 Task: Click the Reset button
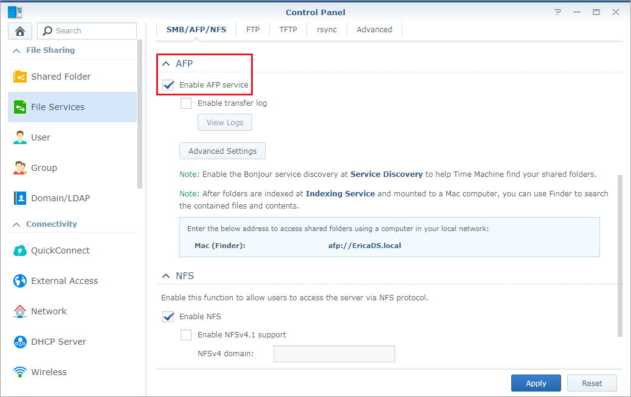pyautogui.click(x=592, y=383)
